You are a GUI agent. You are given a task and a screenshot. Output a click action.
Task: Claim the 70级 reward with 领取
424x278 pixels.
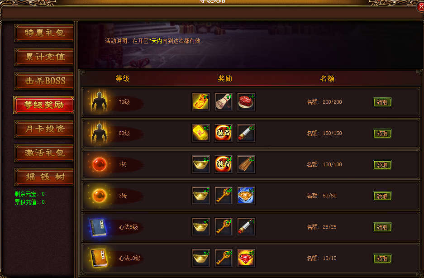[382, 102]
